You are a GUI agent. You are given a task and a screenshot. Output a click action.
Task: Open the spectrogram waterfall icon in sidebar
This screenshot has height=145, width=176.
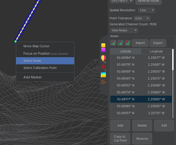coord(103,75)
